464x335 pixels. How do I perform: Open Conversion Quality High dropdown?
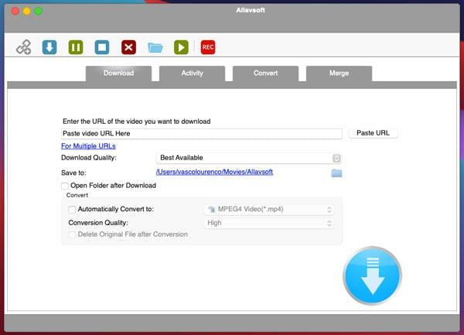[268, 223]
